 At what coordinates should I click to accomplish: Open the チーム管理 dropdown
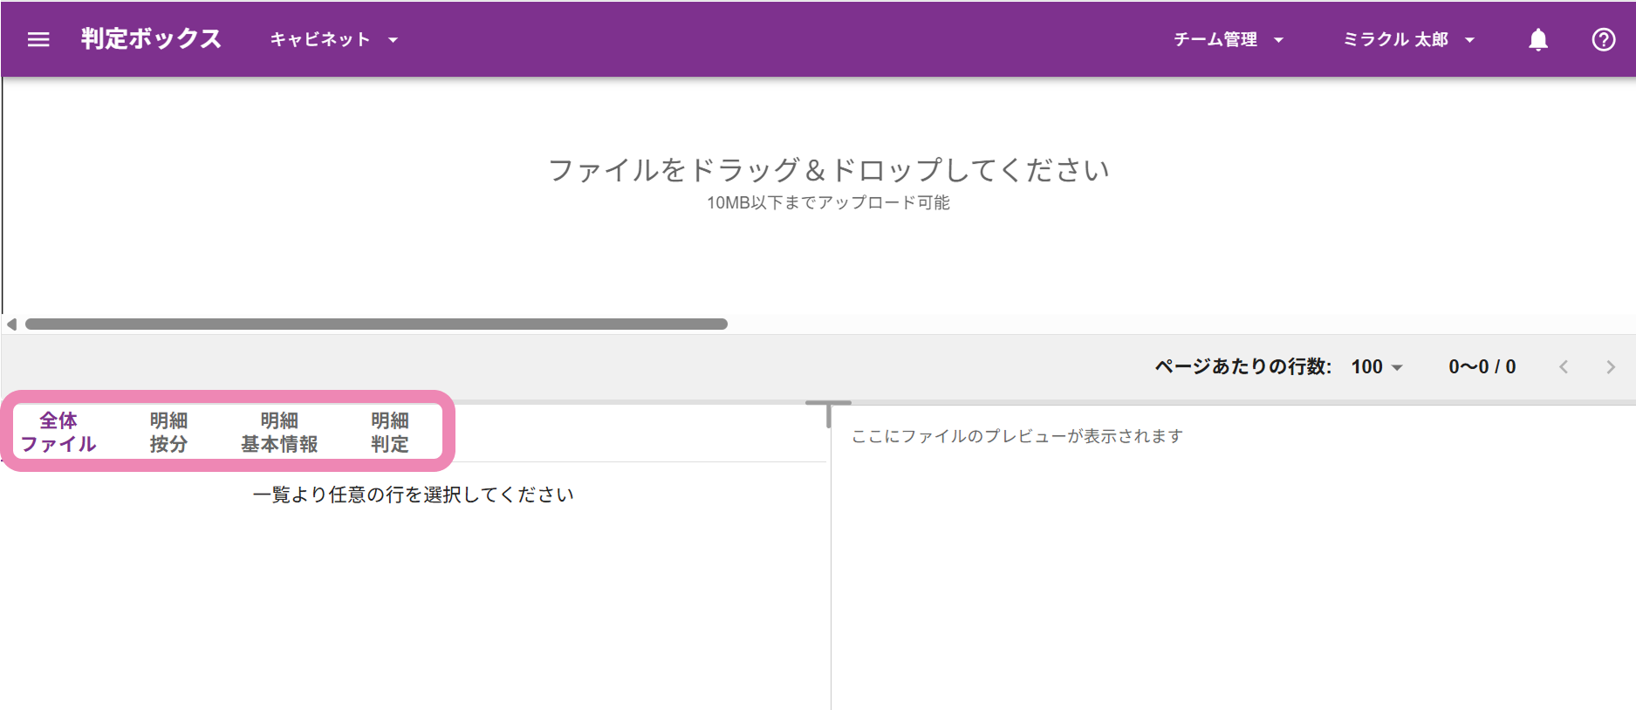(1228, 40)
